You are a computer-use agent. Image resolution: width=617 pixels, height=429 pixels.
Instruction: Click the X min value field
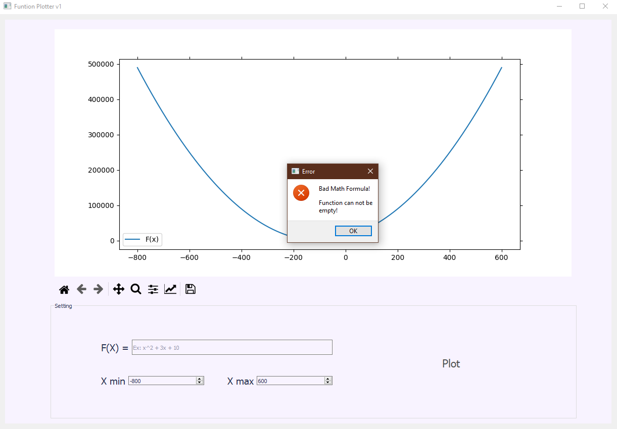[162, 381]
